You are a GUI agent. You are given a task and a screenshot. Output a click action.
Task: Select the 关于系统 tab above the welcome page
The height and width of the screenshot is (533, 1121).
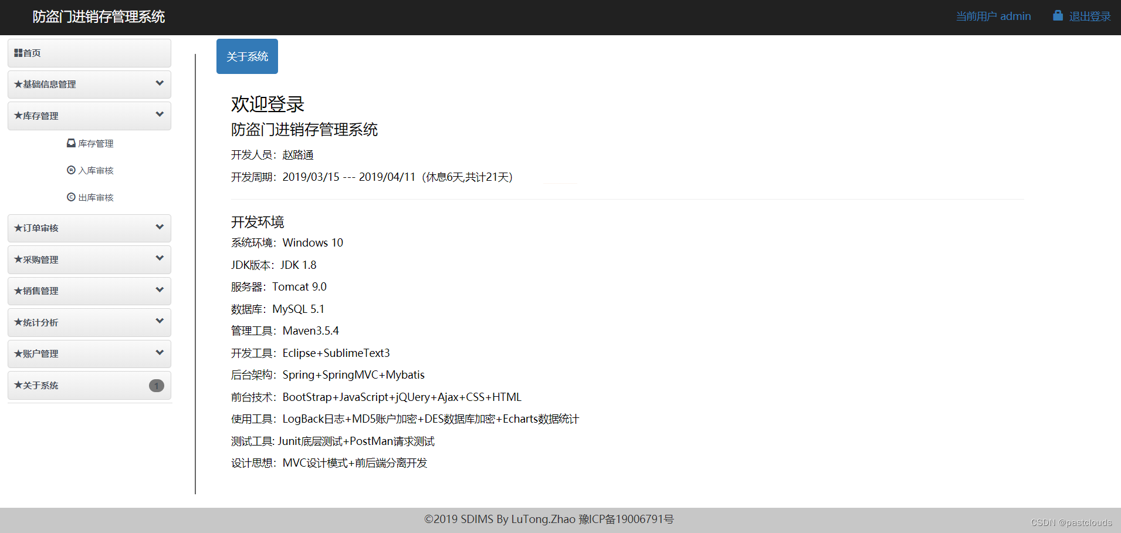coord(247,56)
